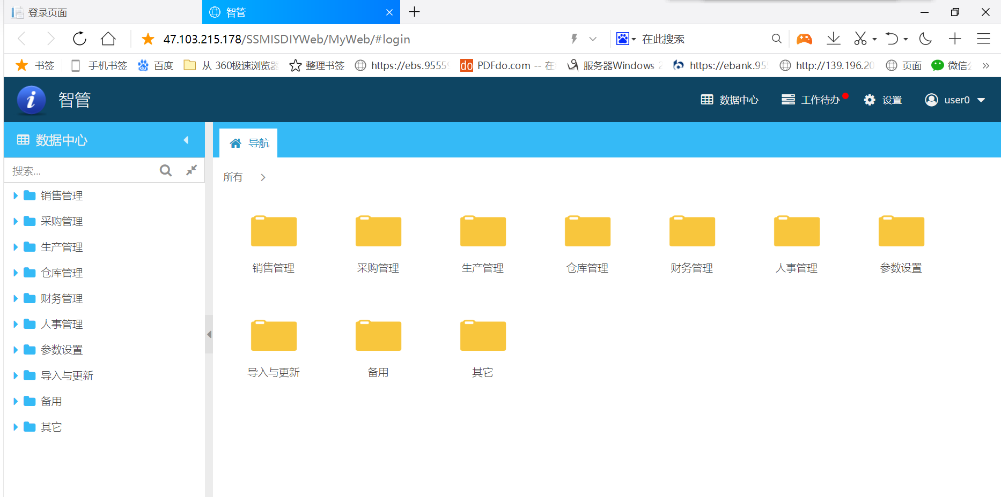This screenshot has height=497, width=1001.
Task: Click the sidebar 搜索 input field
Action: (x=82, y=171)
